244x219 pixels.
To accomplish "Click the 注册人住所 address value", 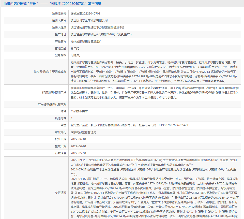I will tap(97, 27).
